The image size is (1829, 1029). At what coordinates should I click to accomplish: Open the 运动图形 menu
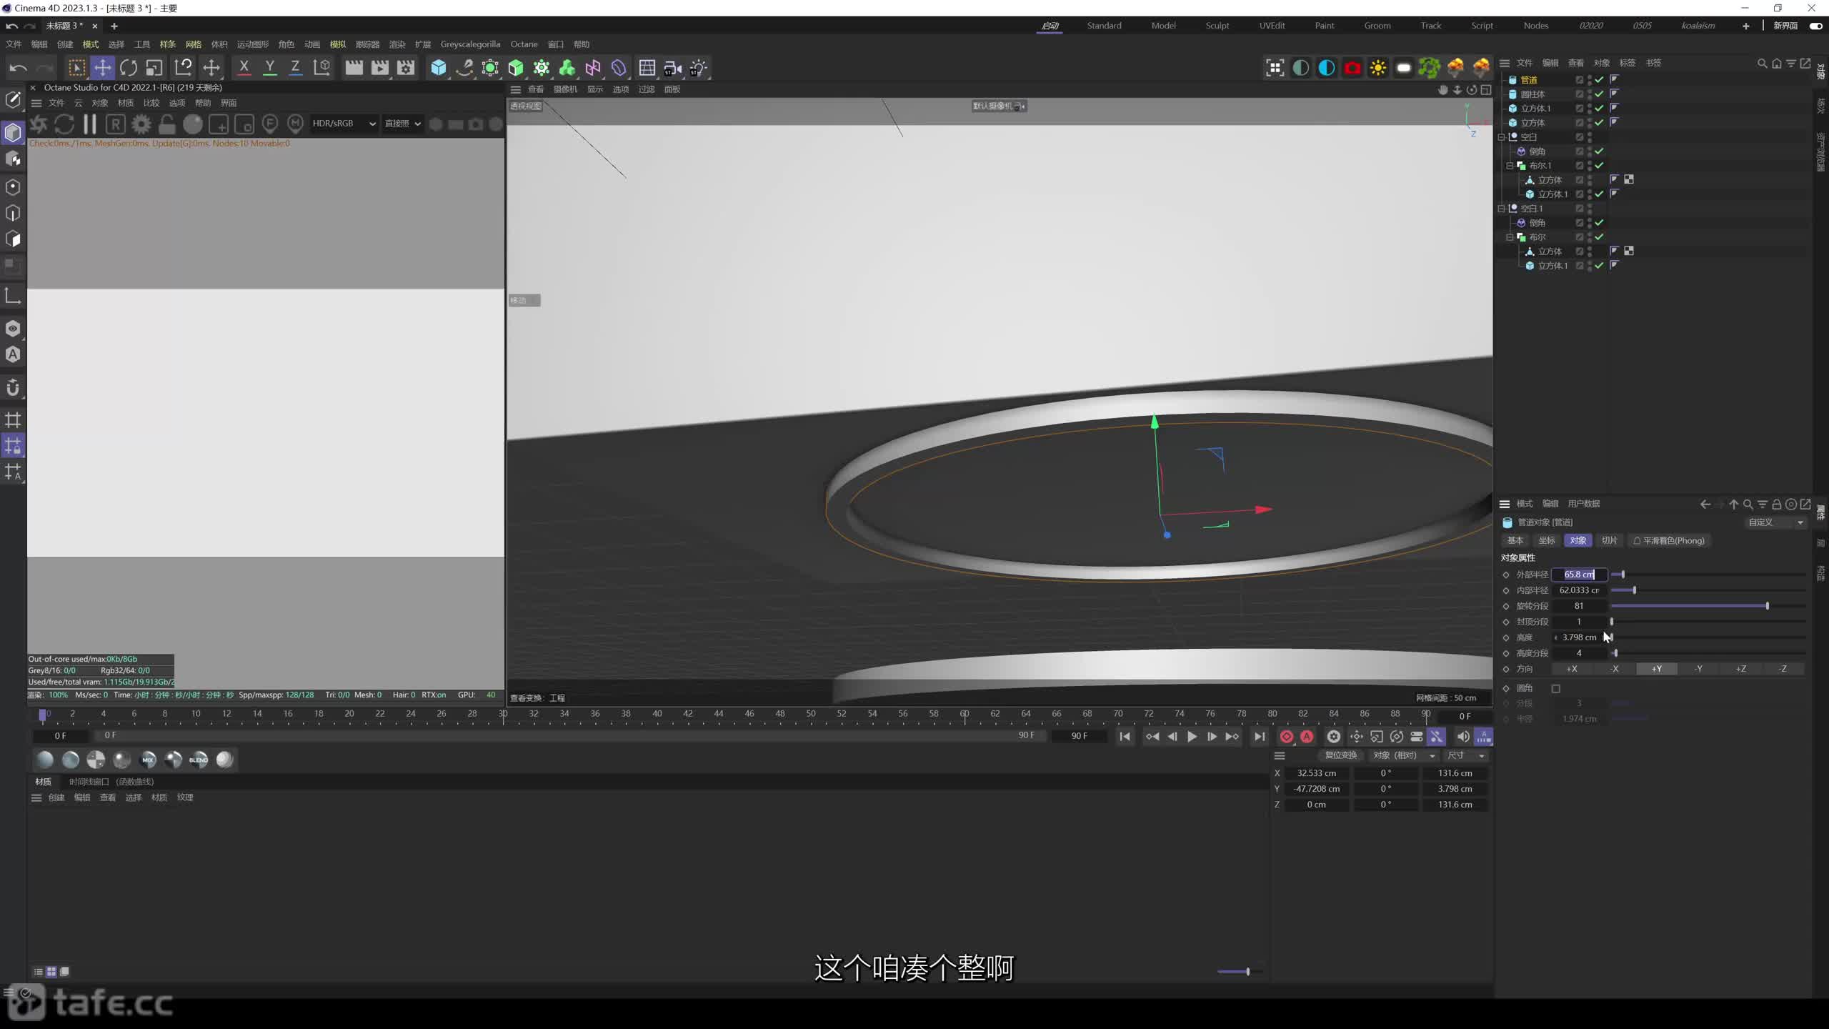pos(253,44)
